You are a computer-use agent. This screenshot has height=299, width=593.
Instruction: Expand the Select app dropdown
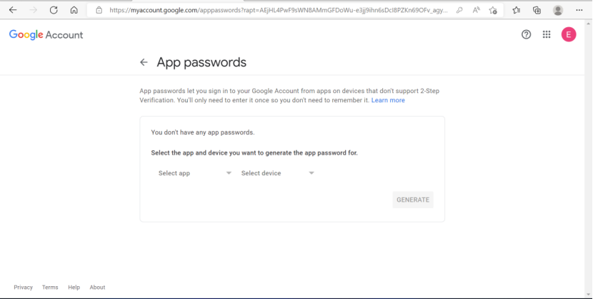(x=194, y=173)
